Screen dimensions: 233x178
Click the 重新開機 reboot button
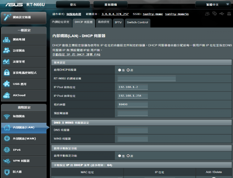tap(111, 5)
